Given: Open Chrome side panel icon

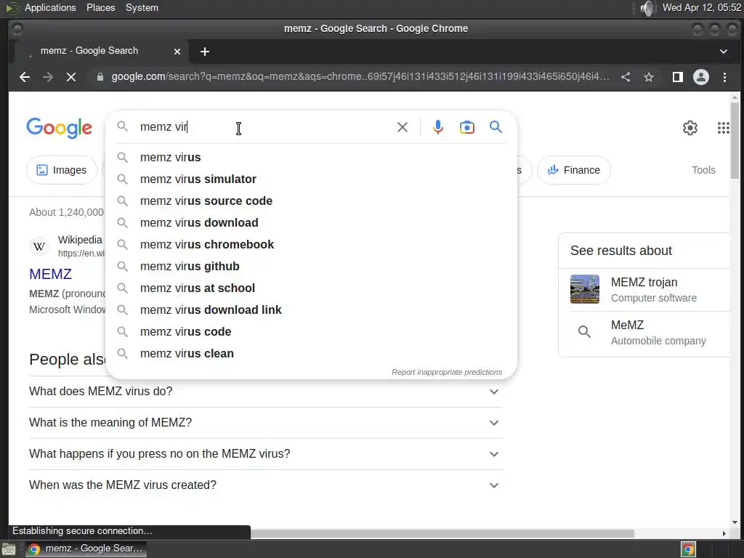Looking at the screenshot, I should point(678,77).
